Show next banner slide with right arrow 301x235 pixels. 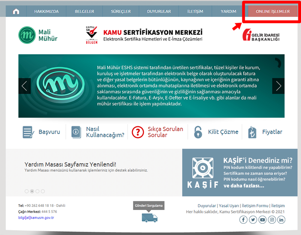tap(279, 86)
